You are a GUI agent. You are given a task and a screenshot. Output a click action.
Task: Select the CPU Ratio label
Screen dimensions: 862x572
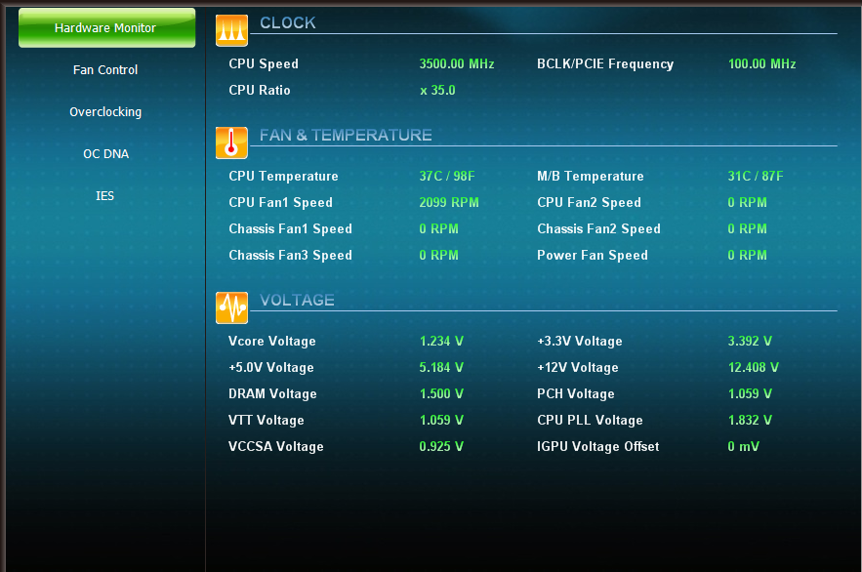pos(260,90)
